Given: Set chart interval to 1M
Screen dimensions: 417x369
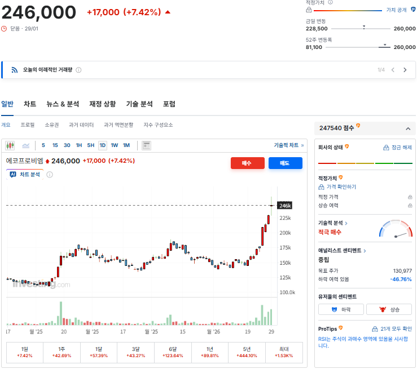Looking at the screenshot, I should pos(126,145).
